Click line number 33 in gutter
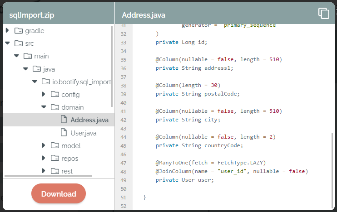Viewport: 337px width, 212px height. point(124,43)
